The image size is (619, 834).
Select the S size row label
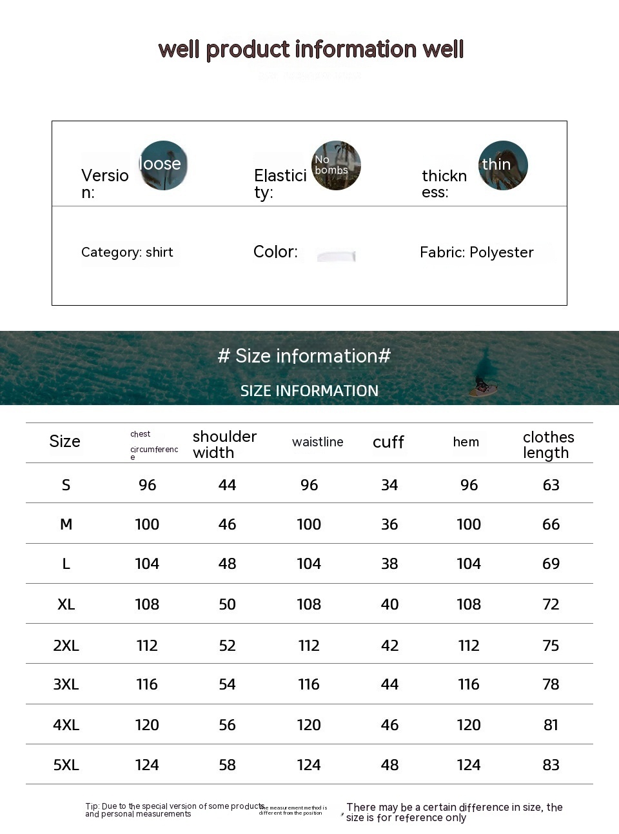66,485
